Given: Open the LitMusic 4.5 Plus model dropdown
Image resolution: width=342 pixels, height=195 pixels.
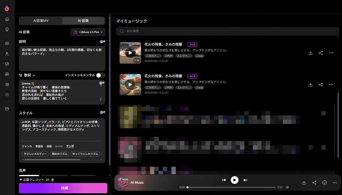Looking at the screenshot, I should click(x=88, y=32).
